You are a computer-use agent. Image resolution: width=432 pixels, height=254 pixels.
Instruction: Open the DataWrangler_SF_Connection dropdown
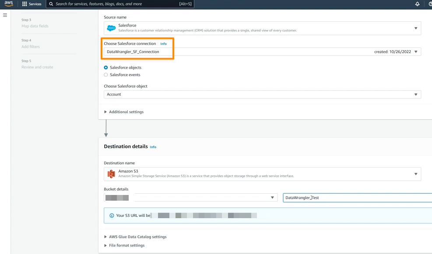click(x=262, y=52)
